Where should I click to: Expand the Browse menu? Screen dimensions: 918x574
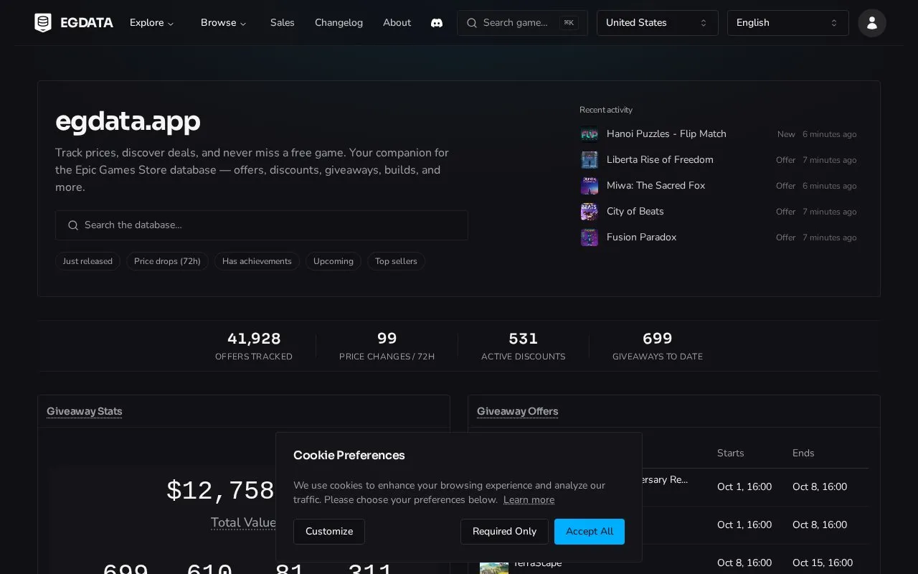tap(223, 23)
